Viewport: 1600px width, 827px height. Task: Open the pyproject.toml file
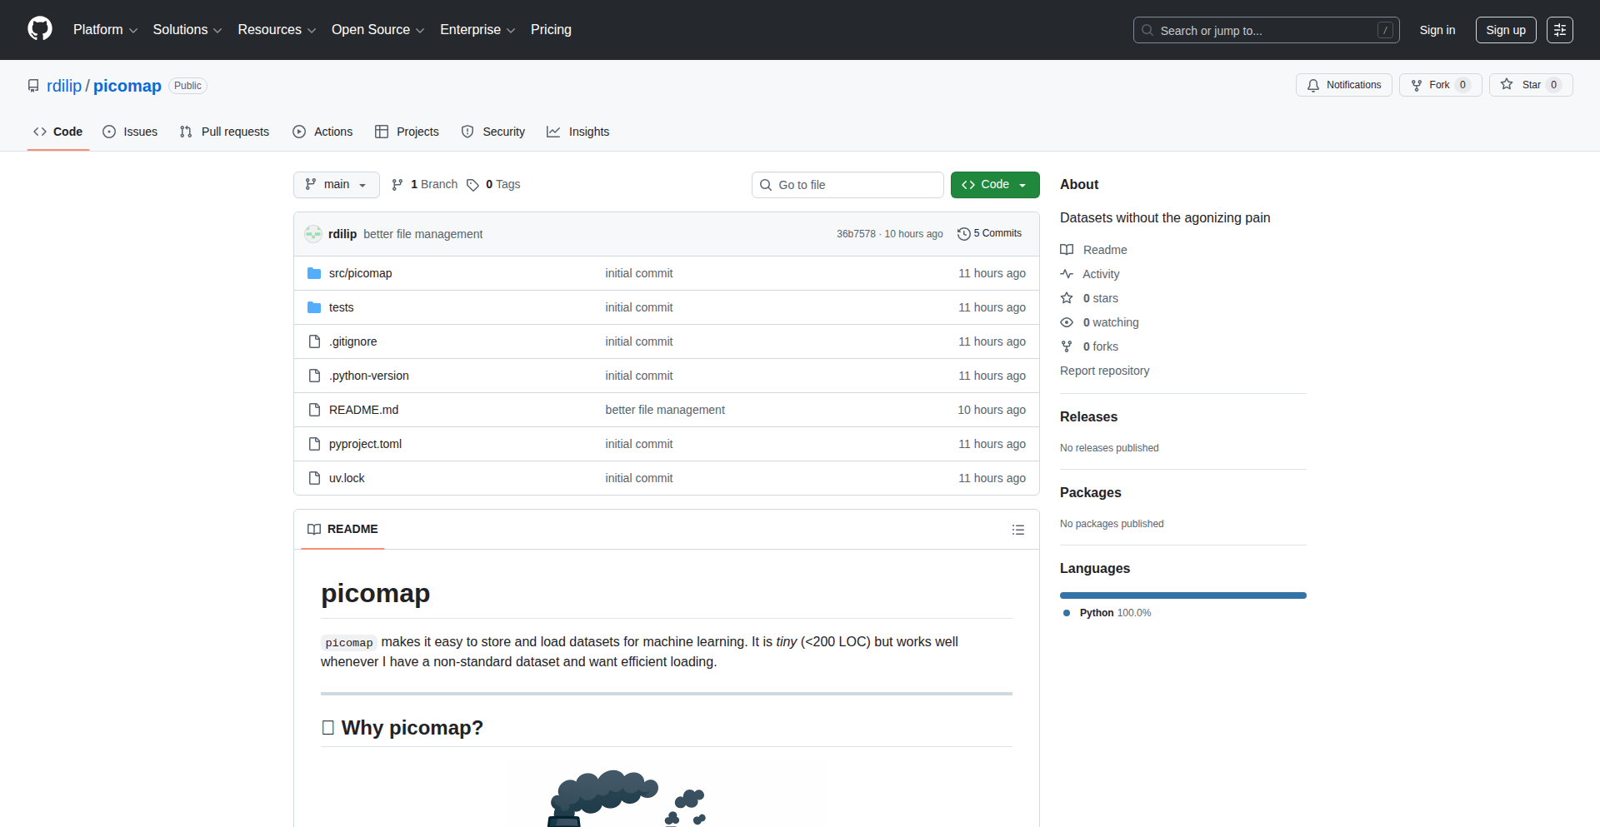(365, 444)
